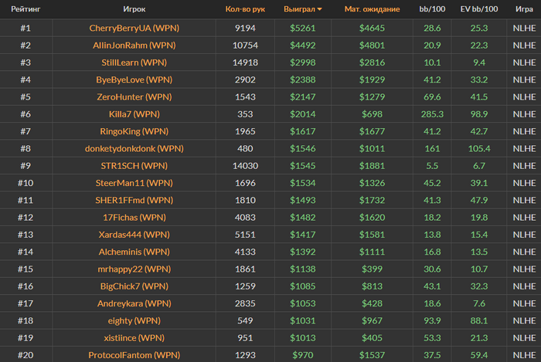Open mrhappy22 (WPN) player profile
Image resolution: width=541 pixels, height=362 pixels.
(x=134, y=269)
